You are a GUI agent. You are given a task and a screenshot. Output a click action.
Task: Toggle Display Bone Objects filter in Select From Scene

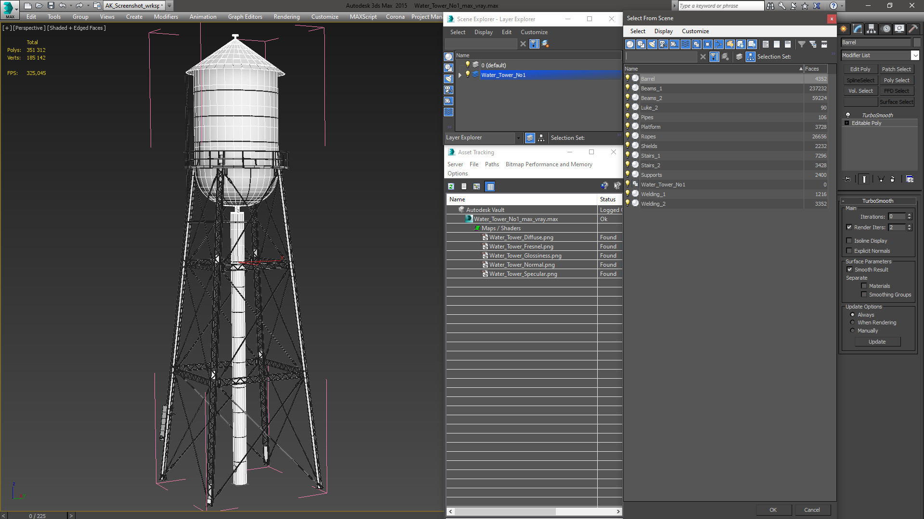[x=719, y=44]
